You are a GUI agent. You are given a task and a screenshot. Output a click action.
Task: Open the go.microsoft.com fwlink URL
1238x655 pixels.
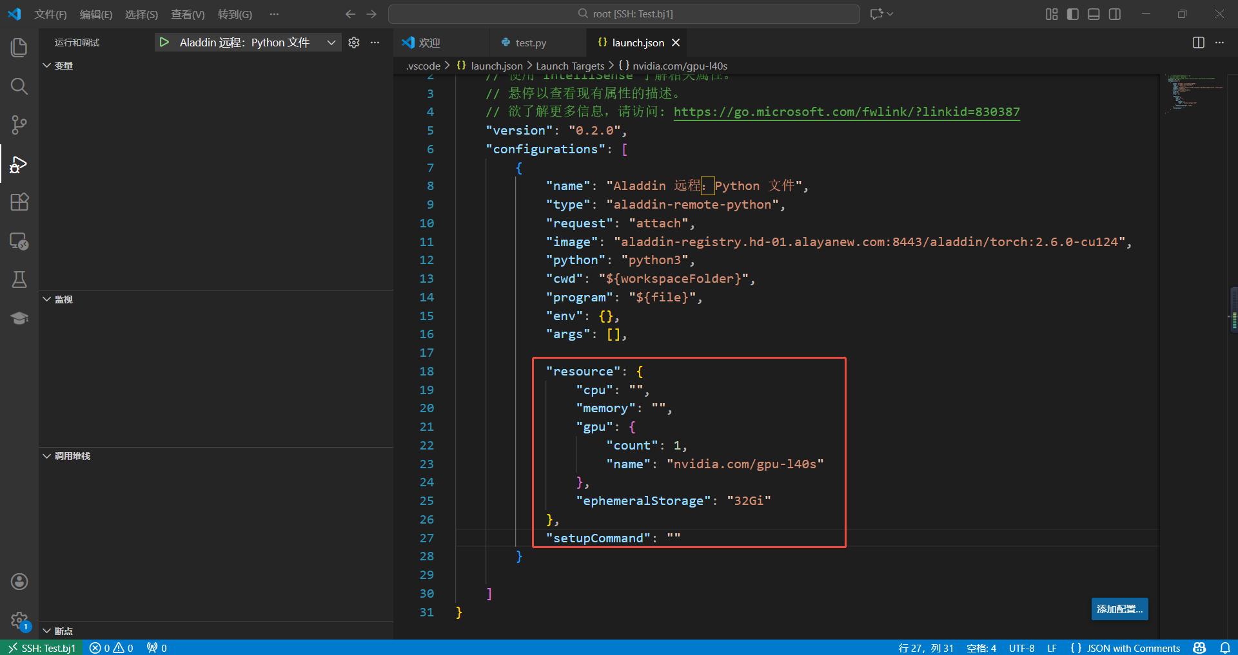coord(846,112)
